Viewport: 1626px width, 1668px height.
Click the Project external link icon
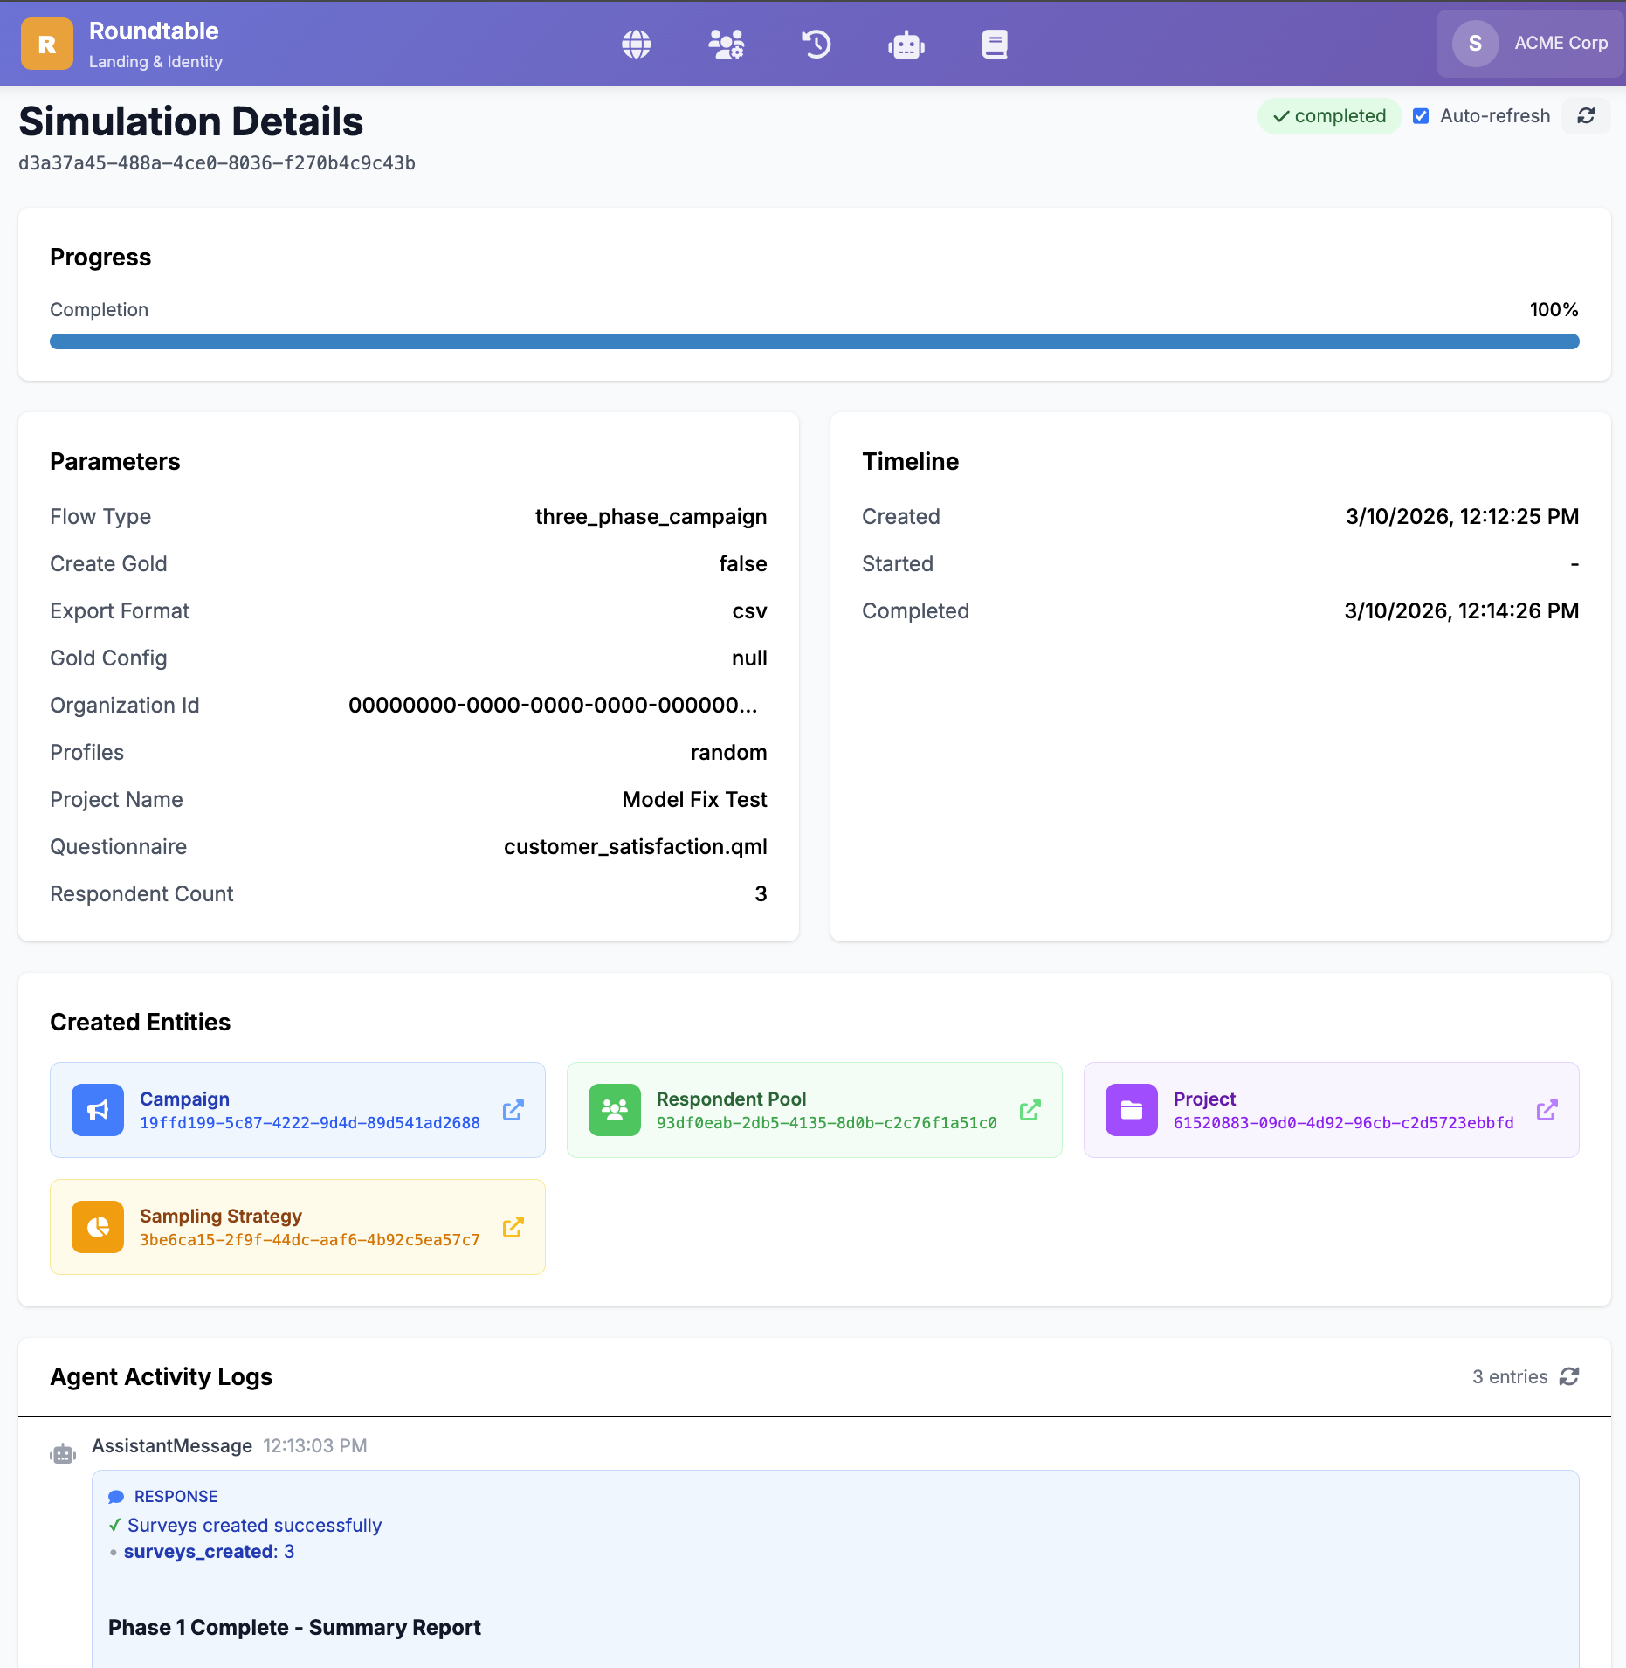[x=1547, y=1110]
